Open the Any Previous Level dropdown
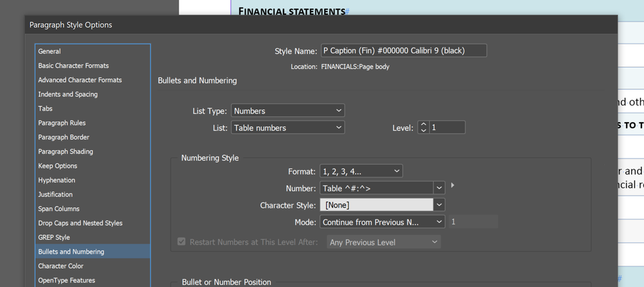Image resolution: width=644 pixels, height=287 pixels. coord(384,243)
